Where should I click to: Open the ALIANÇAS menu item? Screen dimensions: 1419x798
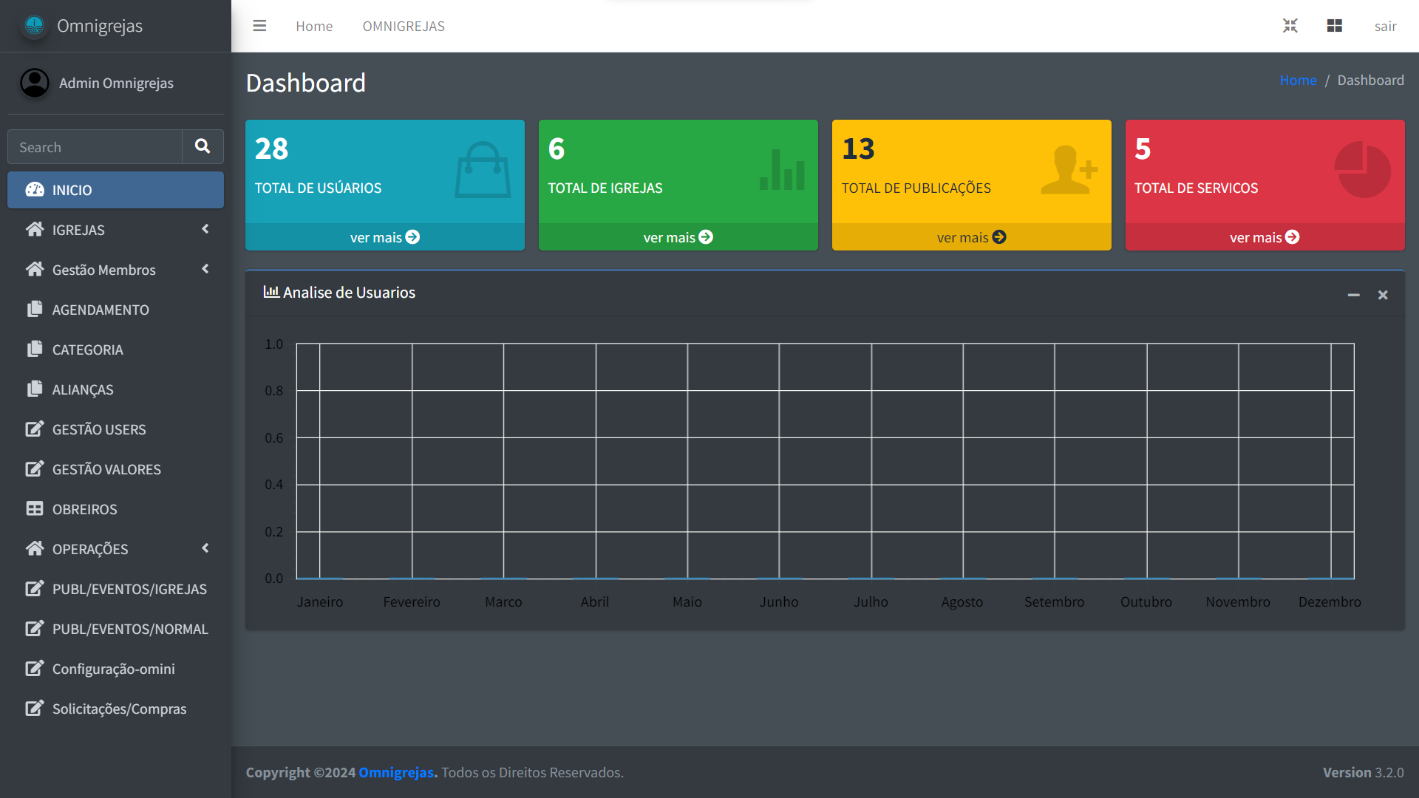tap(115, 389)
